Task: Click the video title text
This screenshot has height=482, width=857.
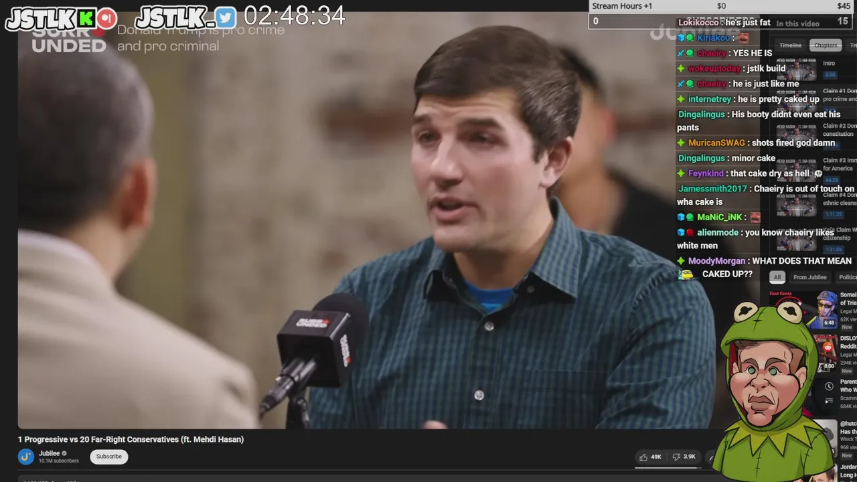Action: (x=131, y=439)
